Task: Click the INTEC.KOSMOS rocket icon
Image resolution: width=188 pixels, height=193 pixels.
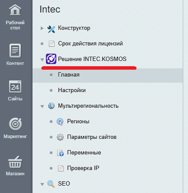Action: (51, 59)
